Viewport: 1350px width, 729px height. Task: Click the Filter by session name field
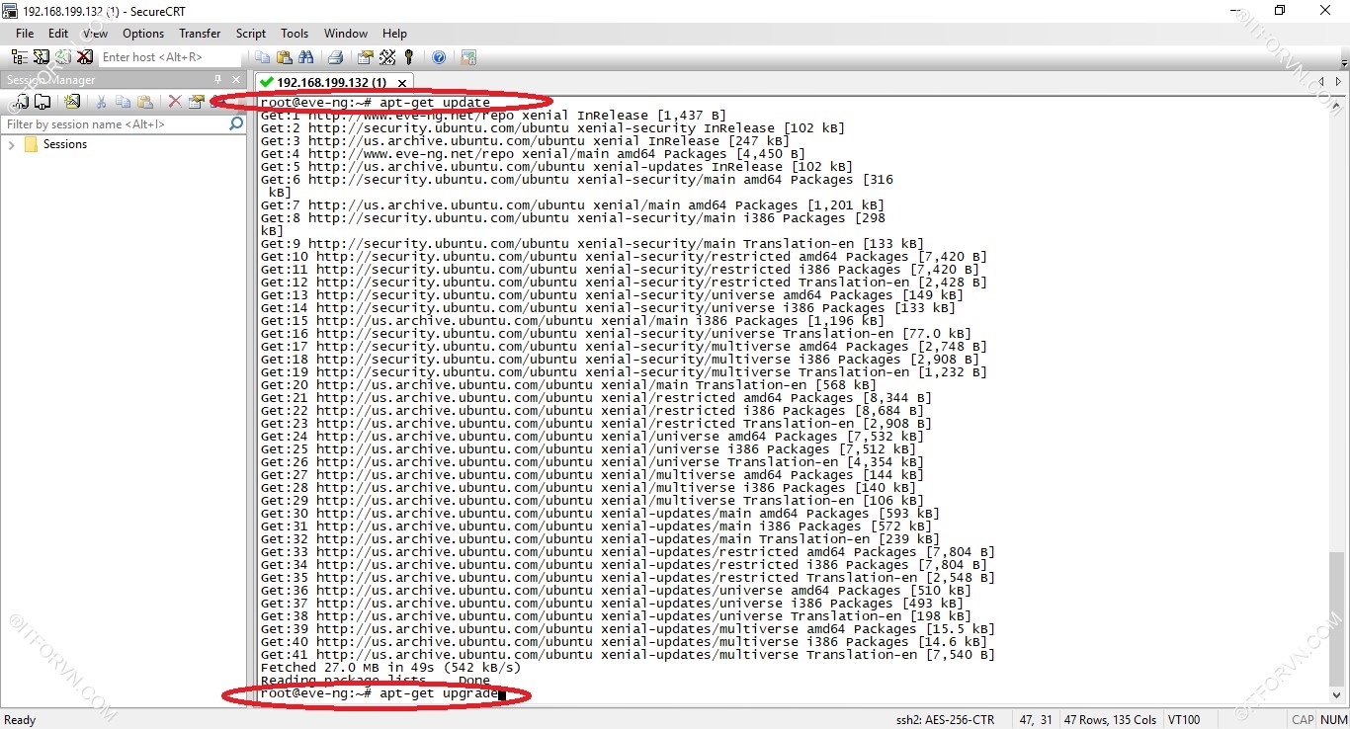pyautogui.click(x=114, y=124)
